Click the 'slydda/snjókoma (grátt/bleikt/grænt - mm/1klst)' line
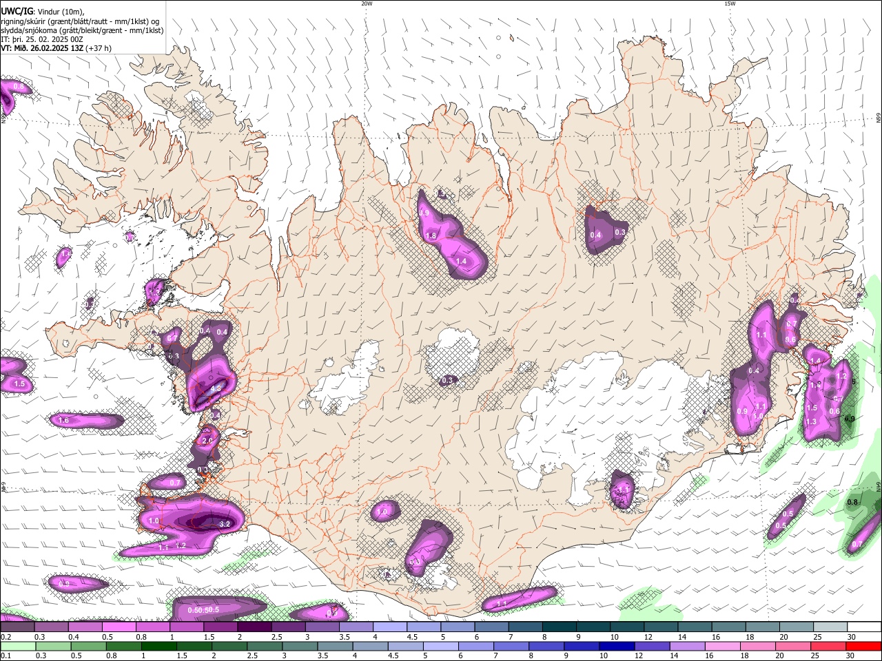The width and height of the screenshot is (882, 661). point(82,30)
